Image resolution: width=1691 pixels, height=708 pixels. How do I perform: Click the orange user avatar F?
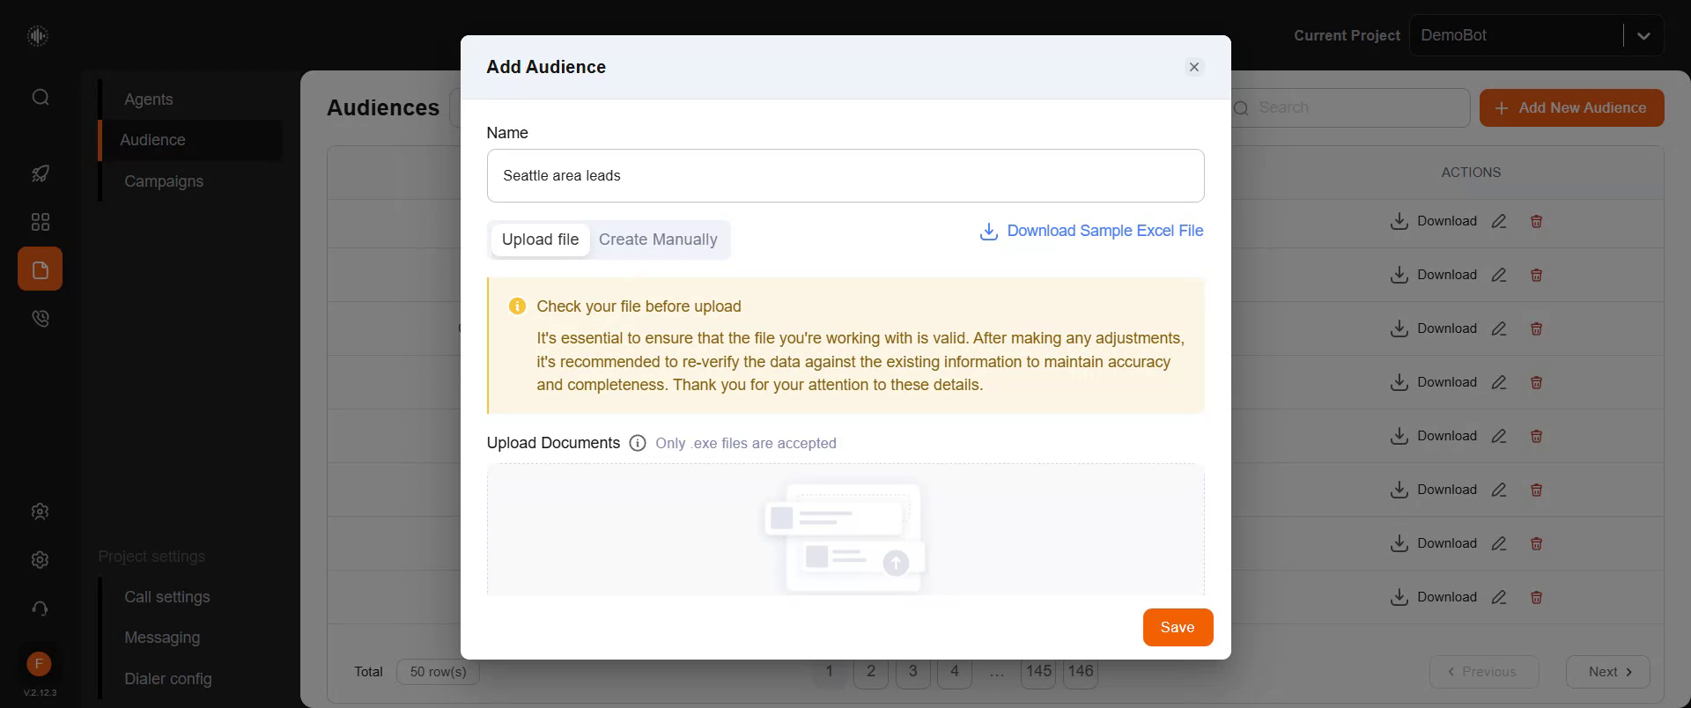(39, 664)
